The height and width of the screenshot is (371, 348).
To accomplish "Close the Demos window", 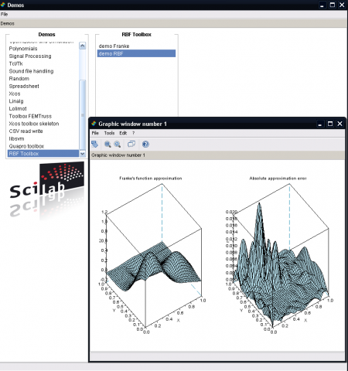I will [x=342, y=5].
